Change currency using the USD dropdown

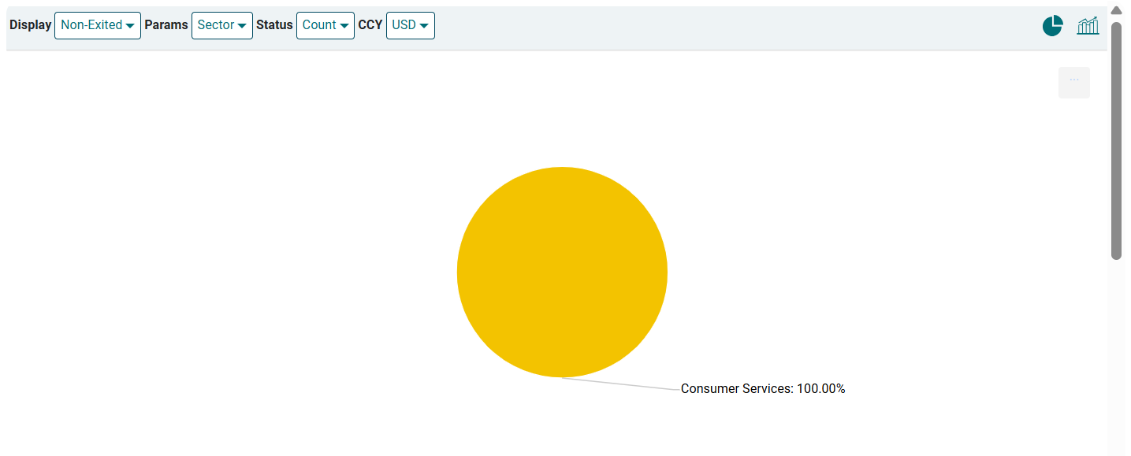(410, 25)
